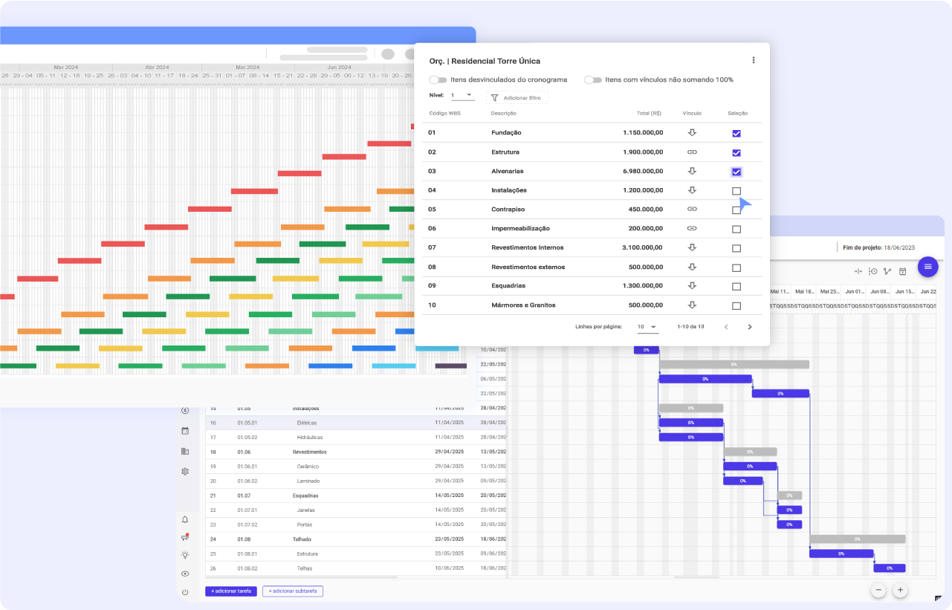
Task: Click the baseline history clock icon
Action: [x=873, y=271]
